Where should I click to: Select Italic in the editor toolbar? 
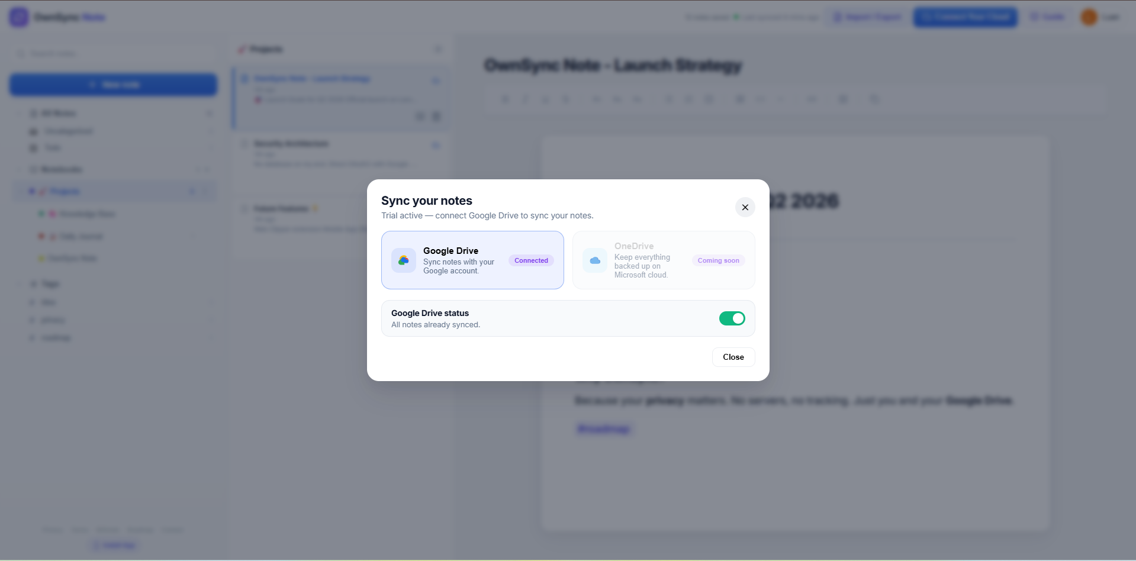[x=525, y=99]
